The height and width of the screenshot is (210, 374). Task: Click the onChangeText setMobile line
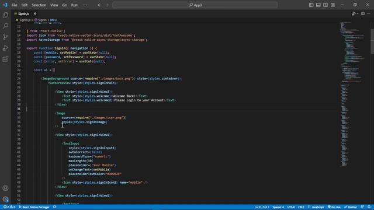[x=89, y=170]
